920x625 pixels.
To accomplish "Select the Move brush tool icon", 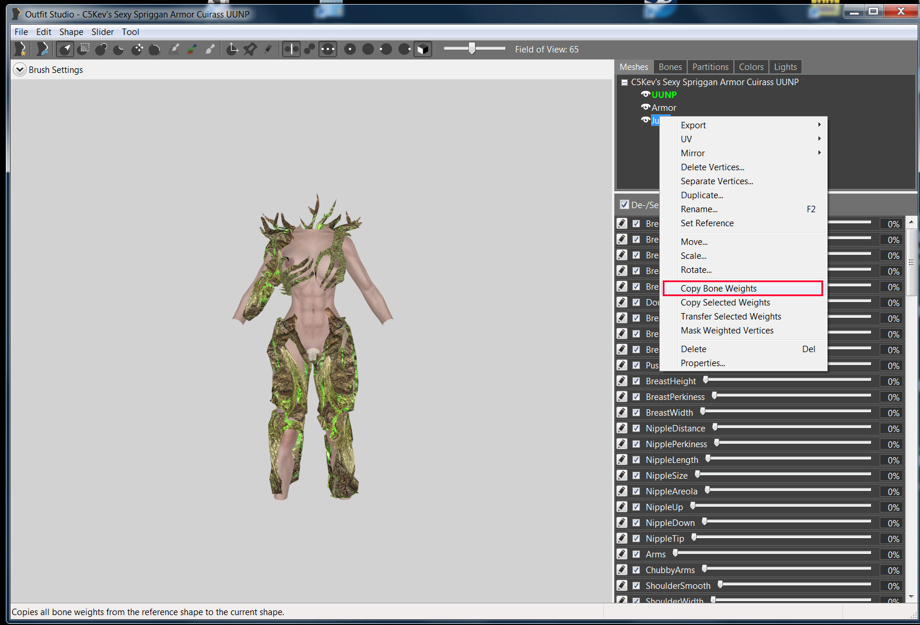I will (137, 50).
